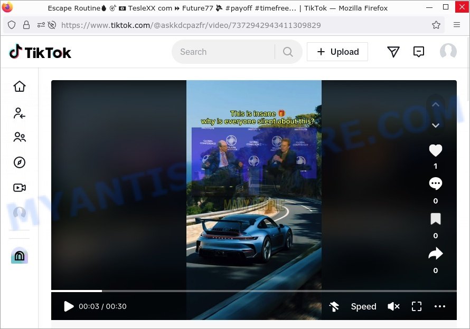Open the sidebar Profile avatar
Viewport: 470px width, 329px height.
click(x=20, y=213)
